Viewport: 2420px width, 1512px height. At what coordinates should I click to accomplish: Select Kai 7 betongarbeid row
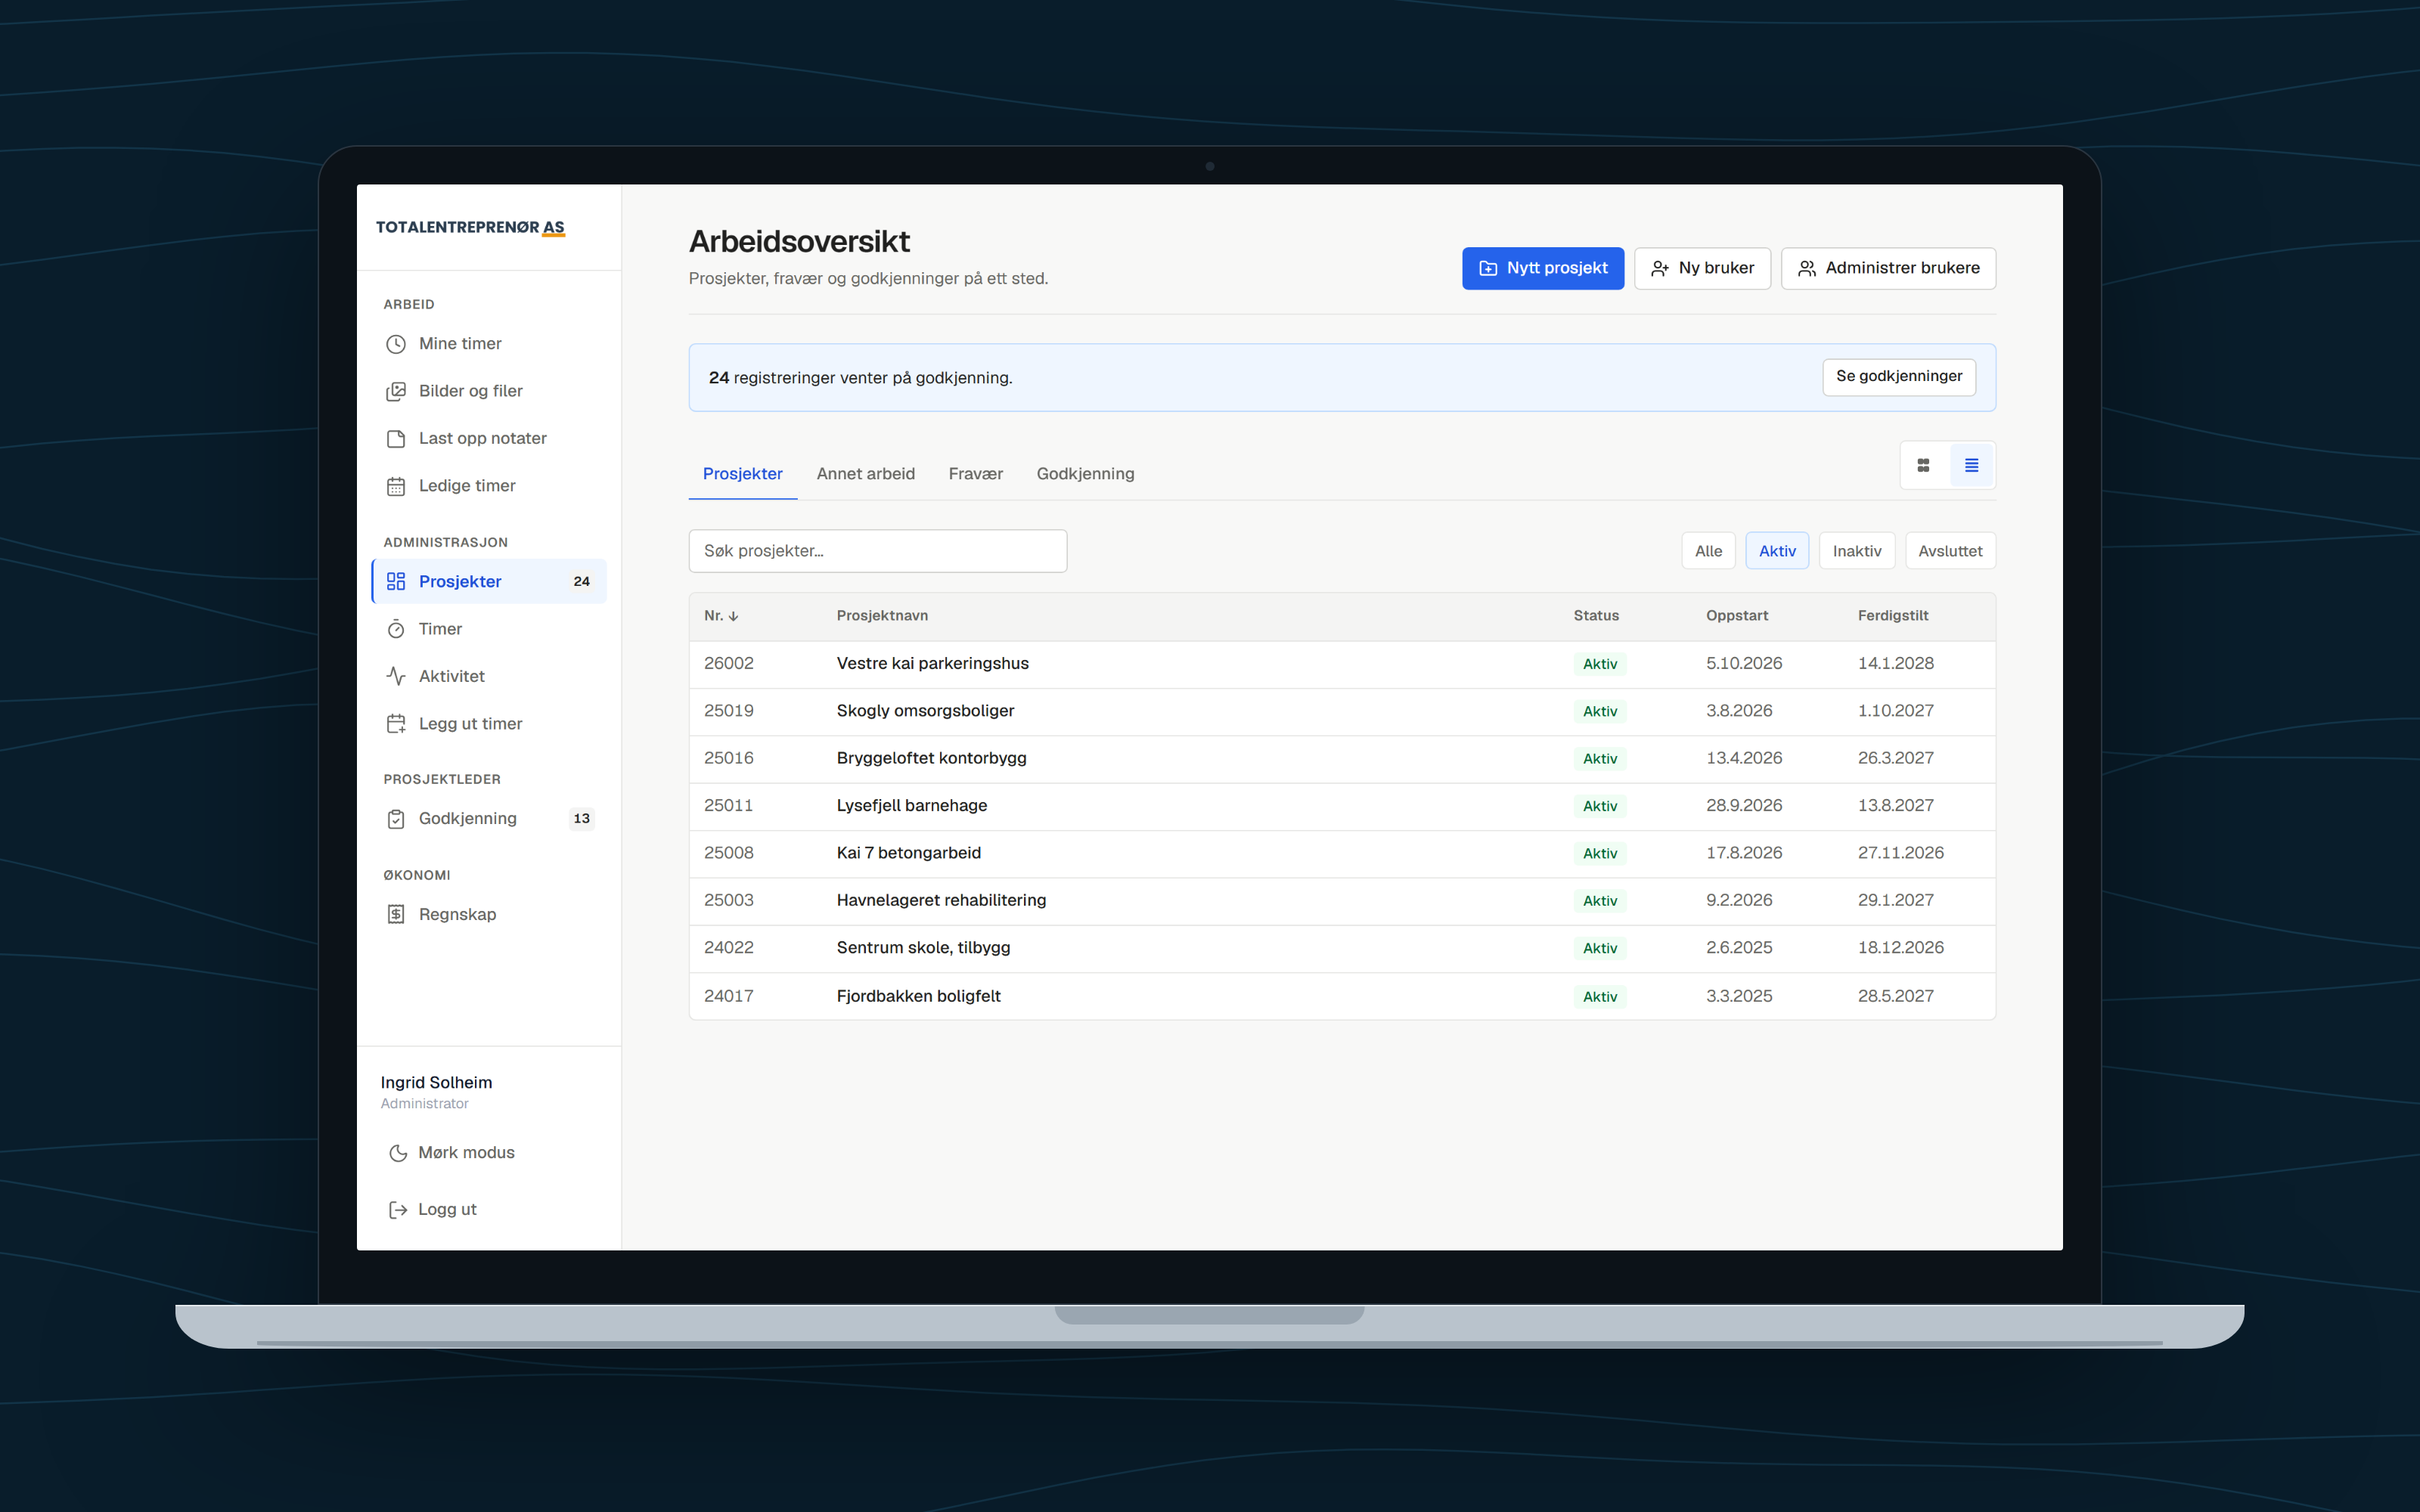[x=1342, y=853]
